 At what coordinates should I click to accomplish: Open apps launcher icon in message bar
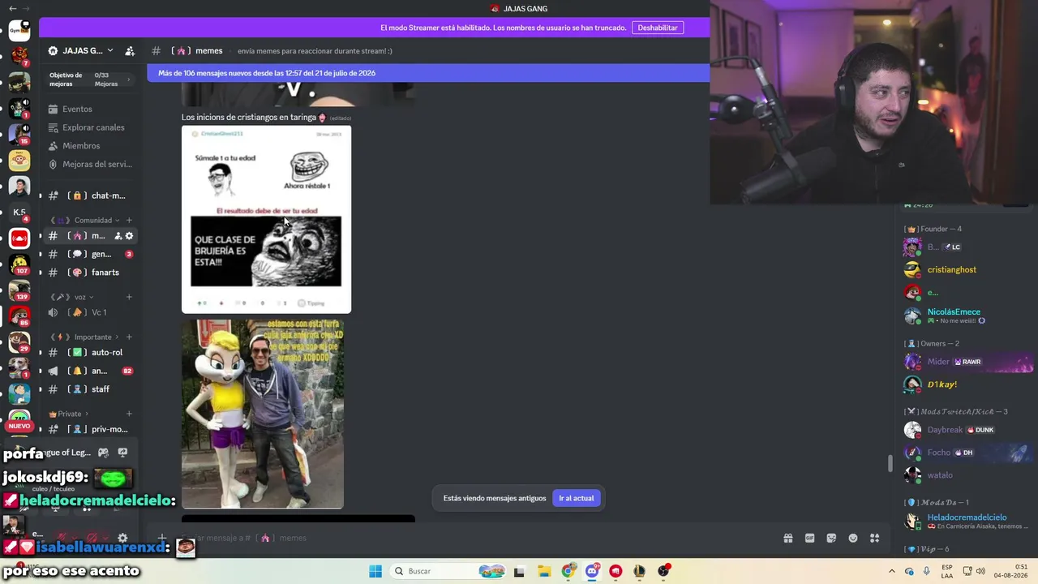point(874,538)
